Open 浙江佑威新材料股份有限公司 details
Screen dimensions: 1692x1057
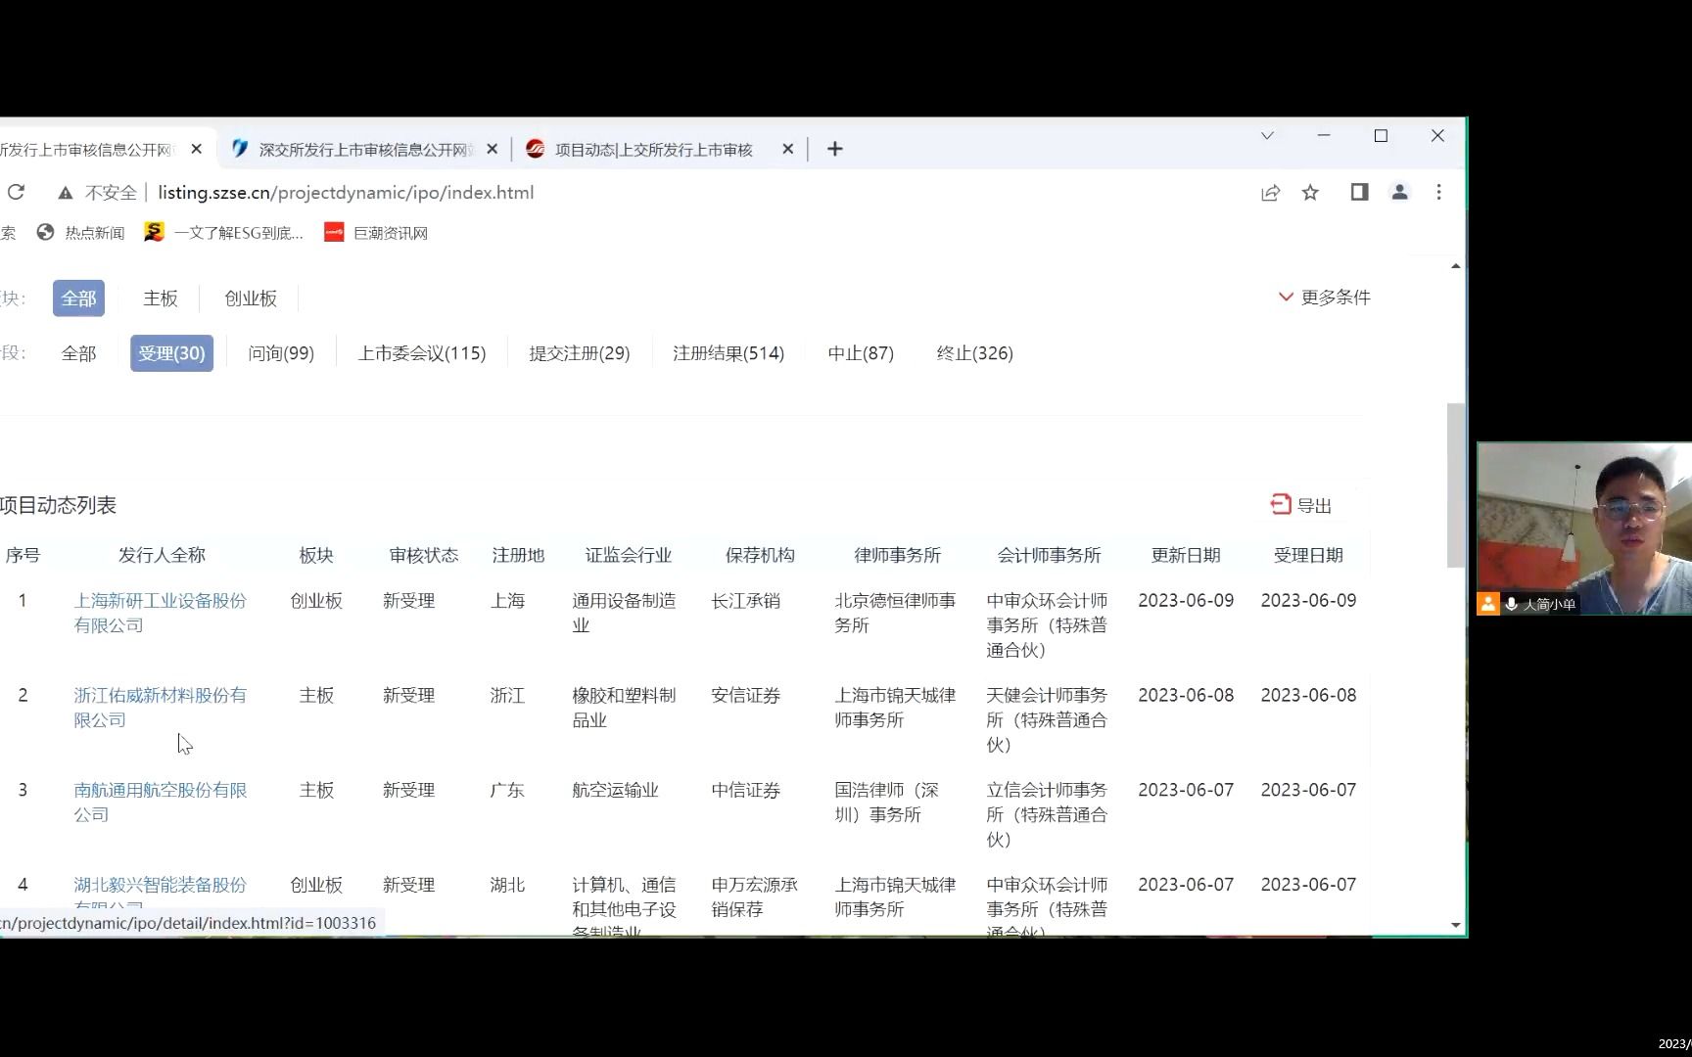[161, 708]
